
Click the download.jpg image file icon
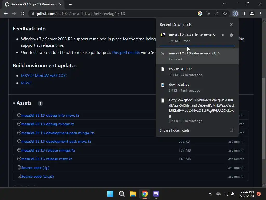click(163, 85)
